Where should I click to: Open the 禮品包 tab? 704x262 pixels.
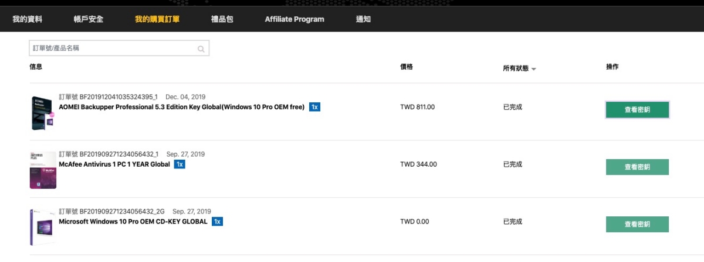222,19
